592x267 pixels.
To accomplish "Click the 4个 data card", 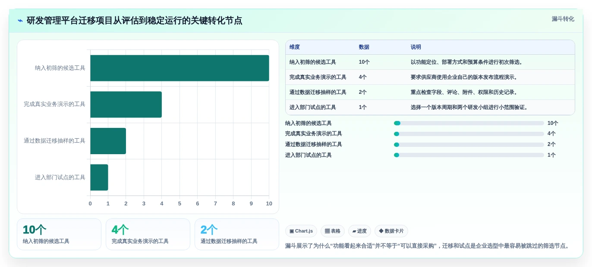I will [x=148, y=234].
